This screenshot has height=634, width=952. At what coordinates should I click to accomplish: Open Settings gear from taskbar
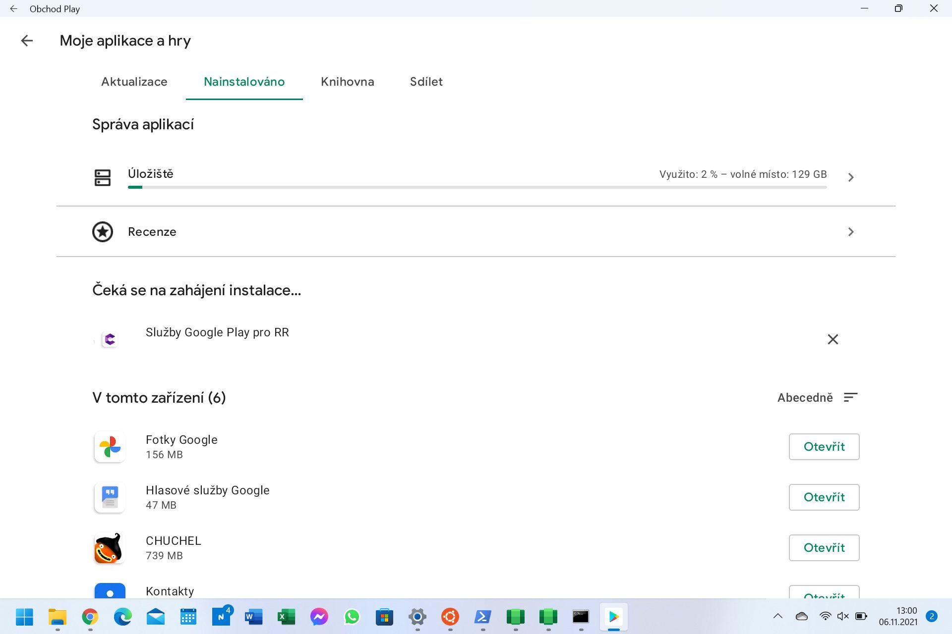pos(417,617)
